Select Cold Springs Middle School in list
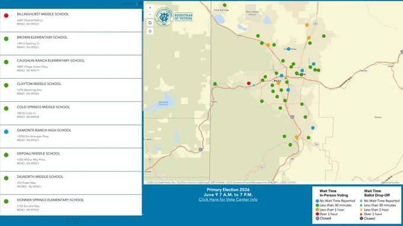The width and height of the screenshot is (403, 226). point(71,113)
